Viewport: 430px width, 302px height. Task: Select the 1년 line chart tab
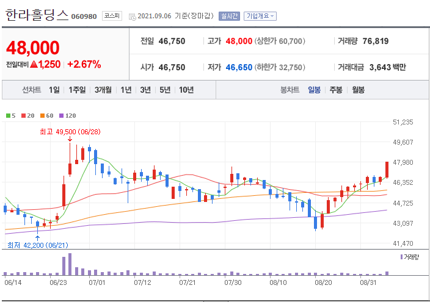coord(126,90)
